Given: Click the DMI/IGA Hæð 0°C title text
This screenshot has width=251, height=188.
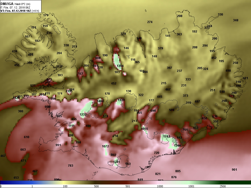Looking at the screenshot, I should (x=16, y=4).
